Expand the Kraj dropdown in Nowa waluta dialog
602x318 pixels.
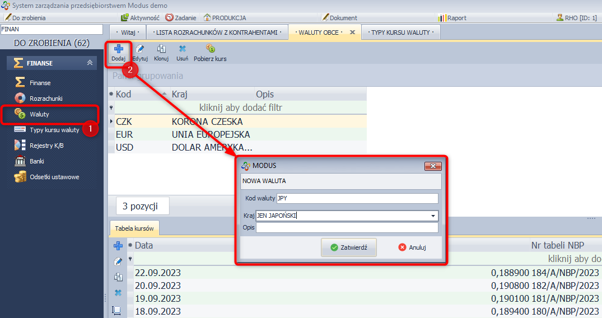(x=433, y=216)
